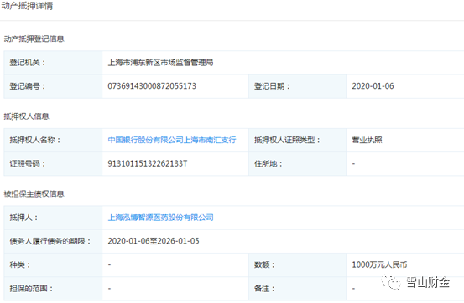Click the 备注 label cell
This screenshot has width=464, height=303.
297,289
